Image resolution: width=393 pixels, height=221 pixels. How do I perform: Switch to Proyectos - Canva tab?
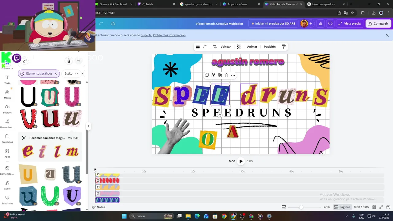click(x=241, y=4)
